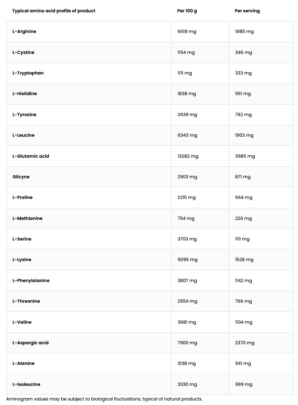This screenshot has width=298, height=405.
Task: Select the 3681 mg L-Valine value
Action: (187, 322)
